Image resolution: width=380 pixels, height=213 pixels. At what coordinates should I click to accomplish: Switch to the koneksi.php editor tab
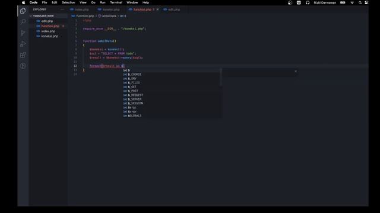(x=111, y=9)
